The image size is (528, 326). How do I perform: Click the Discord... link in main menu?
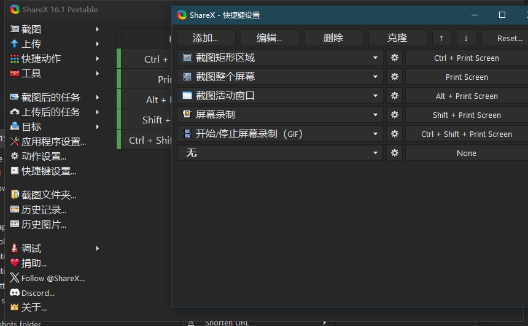(37, 293)
